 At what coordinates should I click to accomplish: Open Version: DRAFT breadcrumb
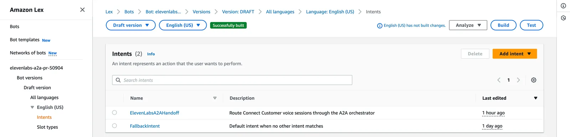click(x=238, y=12)
